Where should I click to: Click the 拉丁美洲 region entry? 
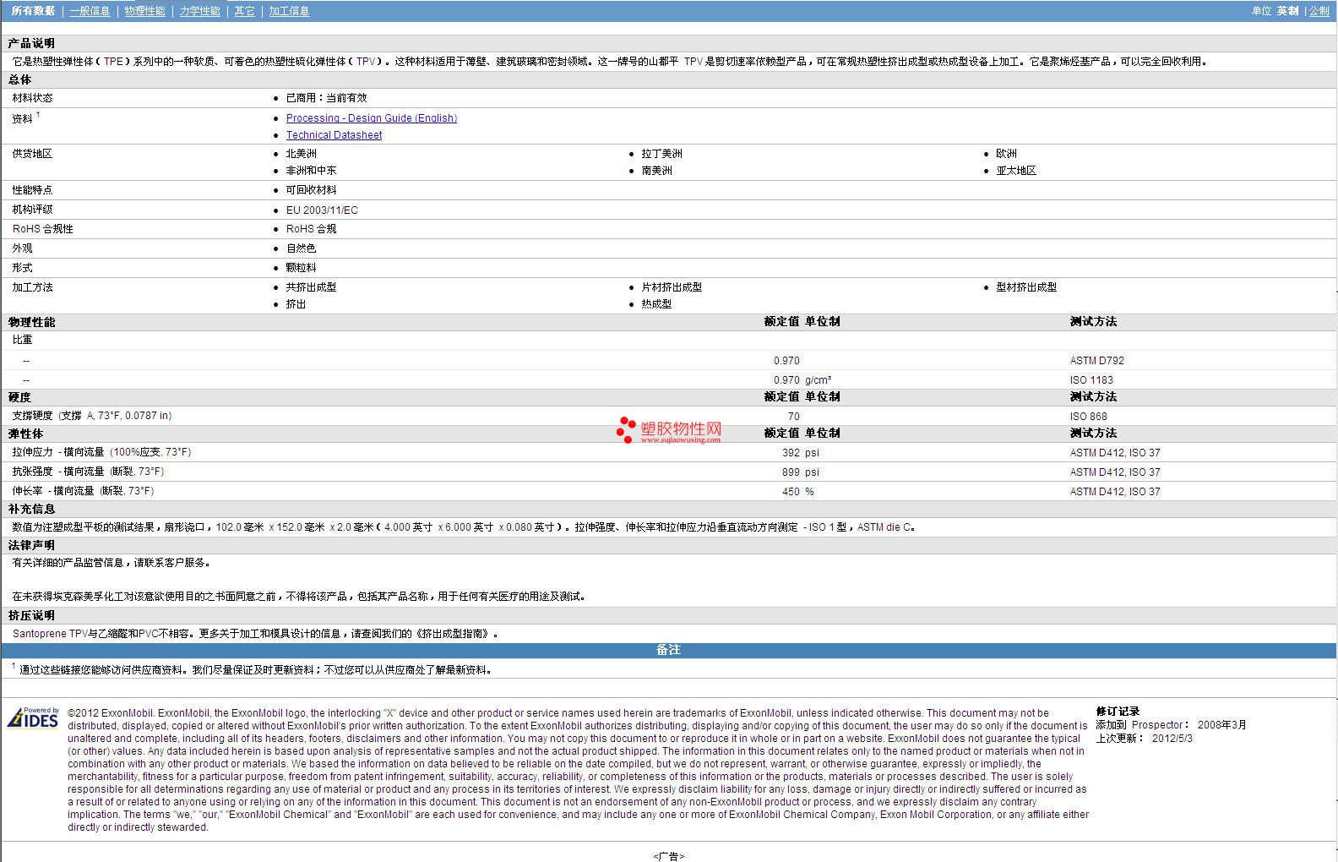(661, 154)
